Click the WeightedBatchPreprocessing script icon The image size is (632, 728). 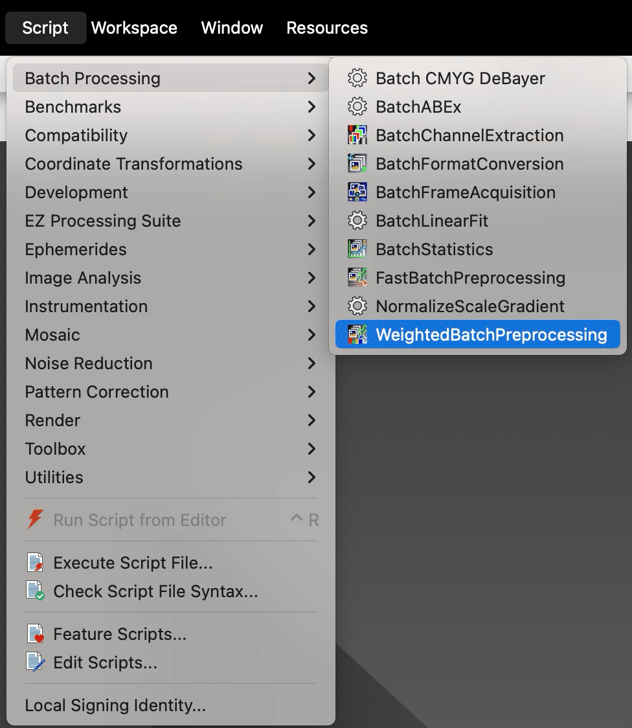(357, 335)
